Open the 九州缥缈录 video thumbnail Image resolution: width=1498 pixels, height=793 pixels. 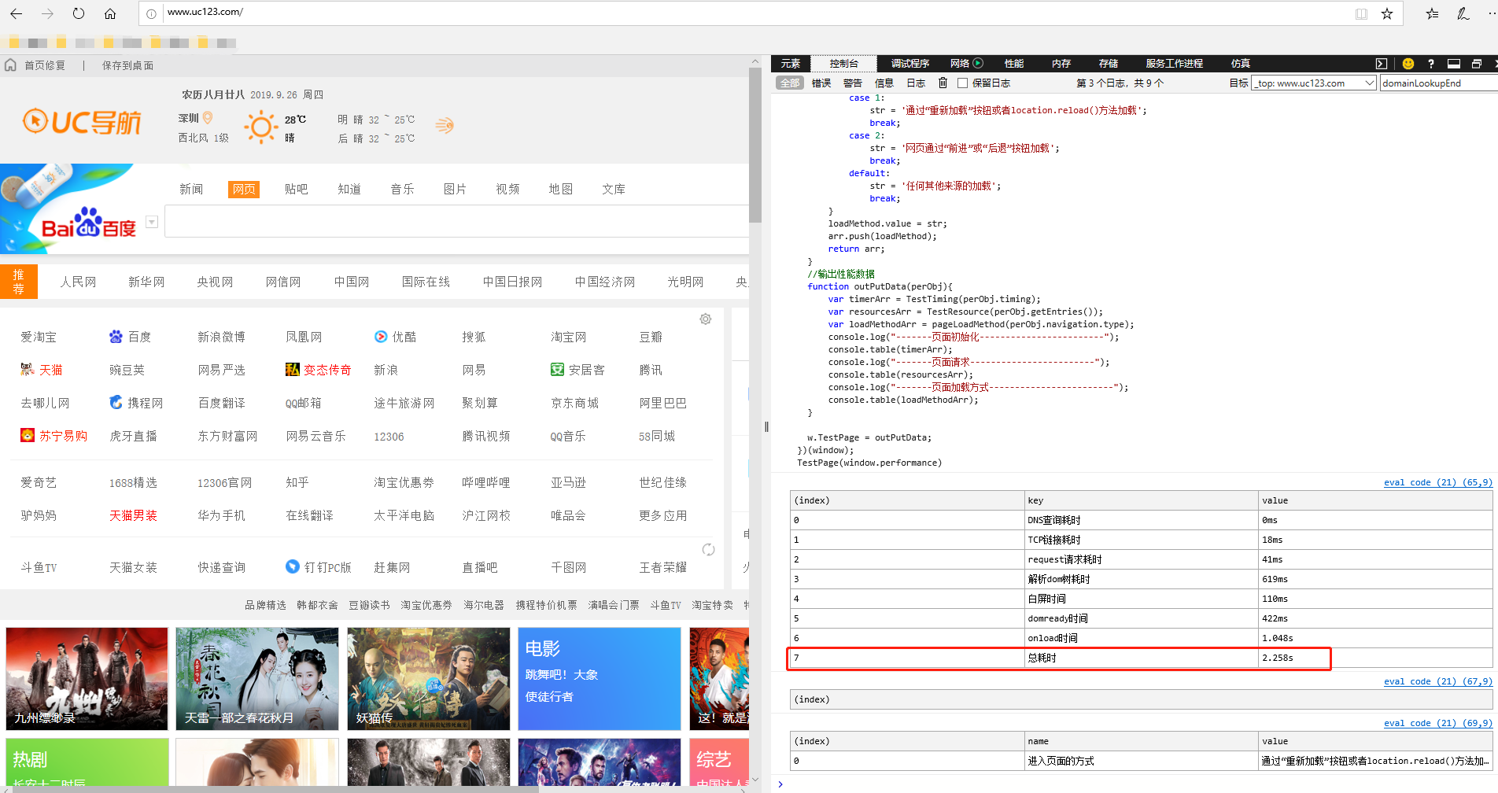[x=87, y=679]
